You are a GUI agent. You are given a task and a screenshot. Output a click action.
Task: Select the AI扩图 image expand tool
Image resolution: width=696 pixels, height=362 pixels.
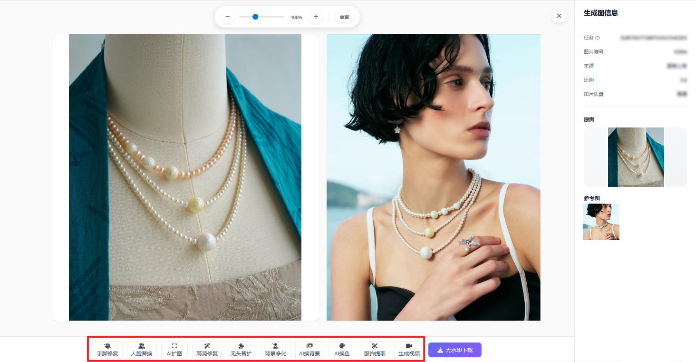click(x=174, y=350)
